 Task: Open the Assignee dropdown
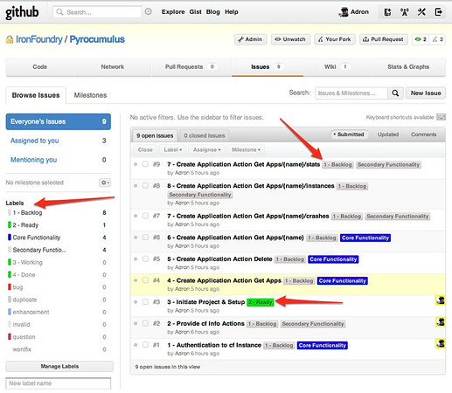(x=206, y=150)
